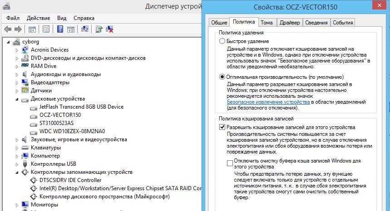Switch to the Тома tab

(x=267, y=23)
